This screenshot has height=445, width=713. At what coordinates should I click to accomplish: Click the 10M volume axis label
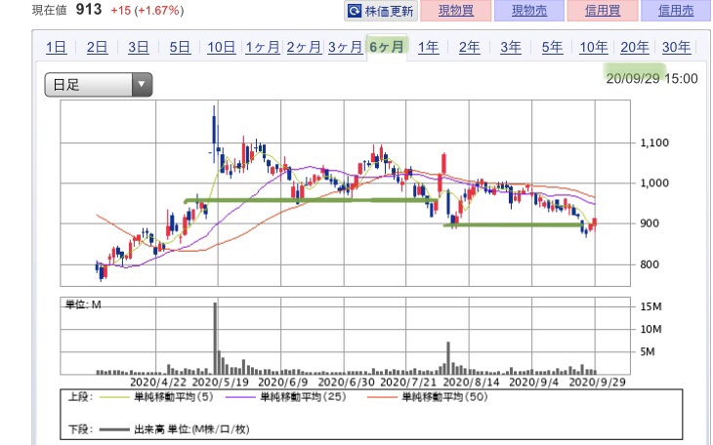click(650, 329)
